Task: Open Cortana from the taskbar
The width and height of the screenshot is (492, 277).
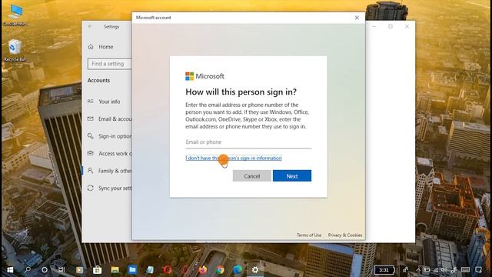Action: coord(45,270)
